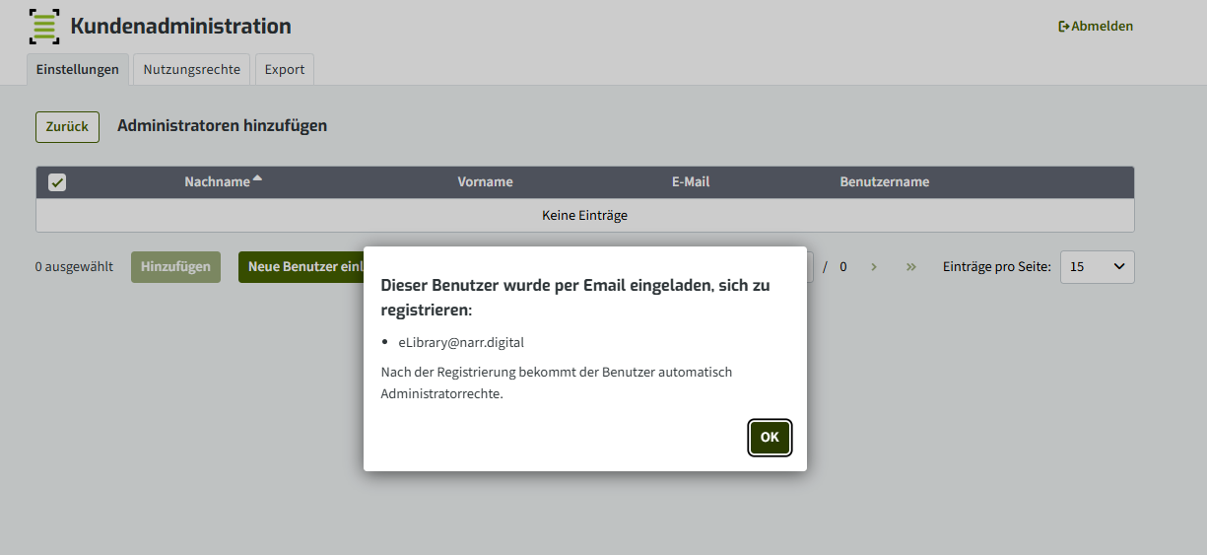Confirm the dialog with OK
Viewport: 1207px width, 555px height.
770,437
